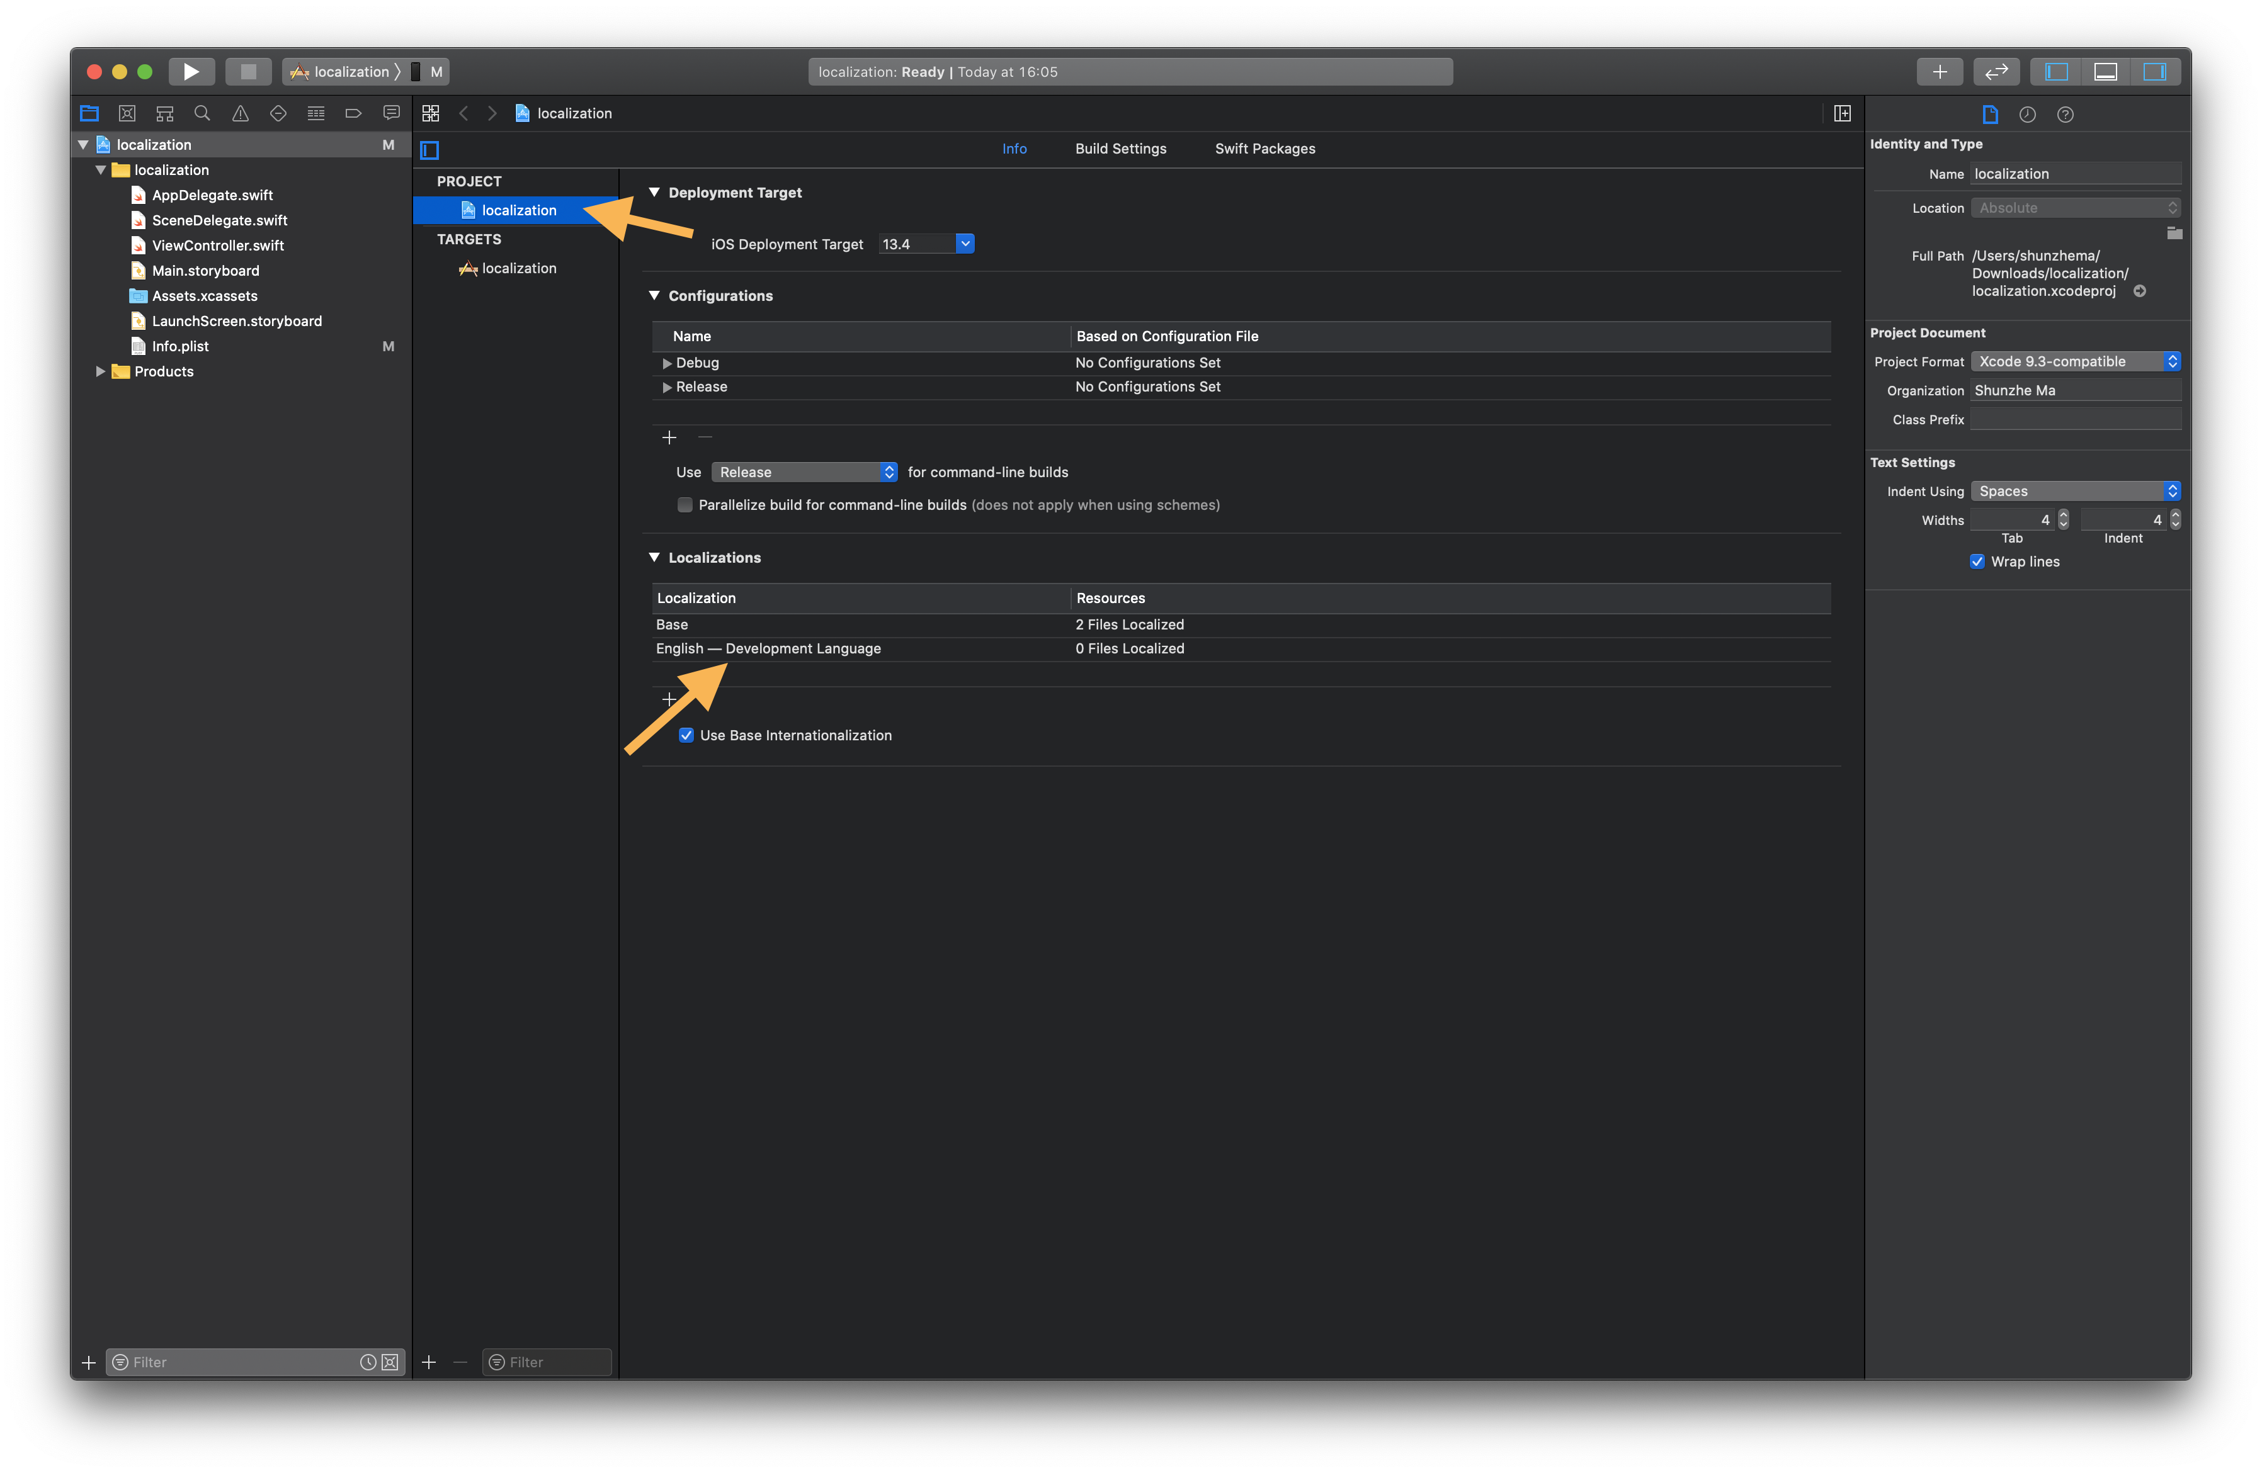The image size is (2262, 1473).
Task: Open Main.storyboard in the navigator
Action: pyautogui.click(x=205, y=271)
